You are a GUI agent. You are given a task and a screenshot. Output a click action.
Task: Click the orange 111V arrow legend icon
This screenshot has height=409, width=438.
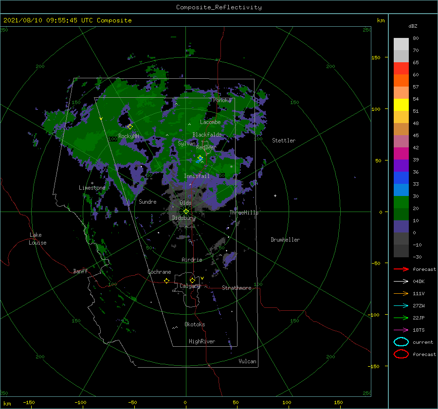pos(401,293)
